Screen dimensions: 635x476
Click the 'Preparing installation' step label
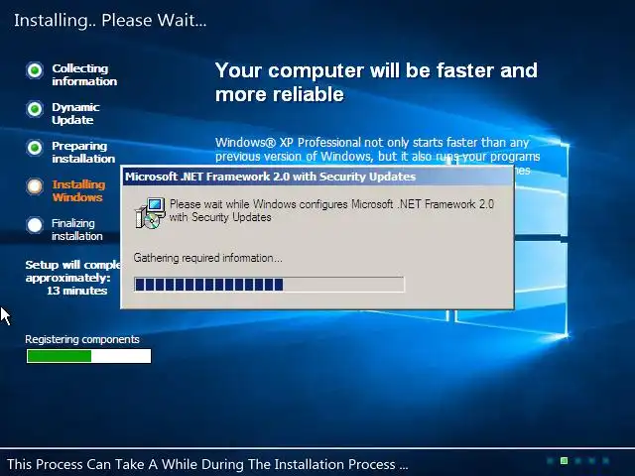click(x=83, y=152)
